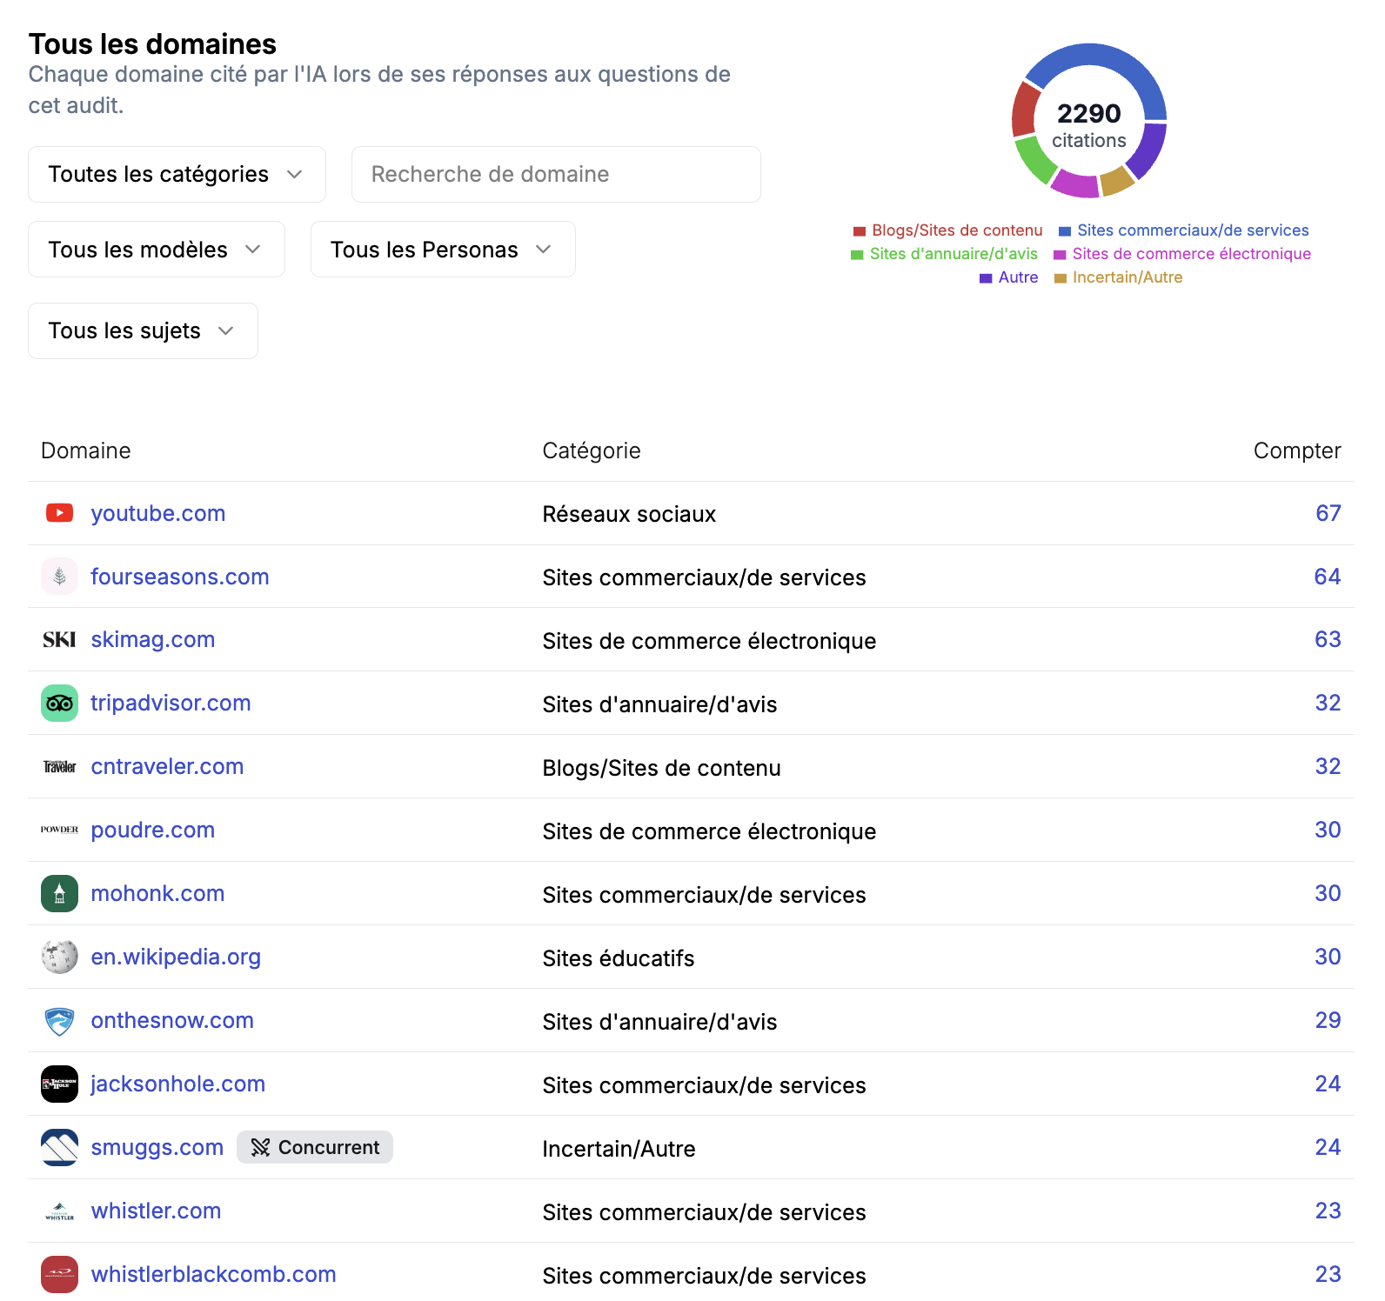Toggle the Autre legend swatch
The height and width of the screenshot is (1301, 1385).
coord(986,278)
